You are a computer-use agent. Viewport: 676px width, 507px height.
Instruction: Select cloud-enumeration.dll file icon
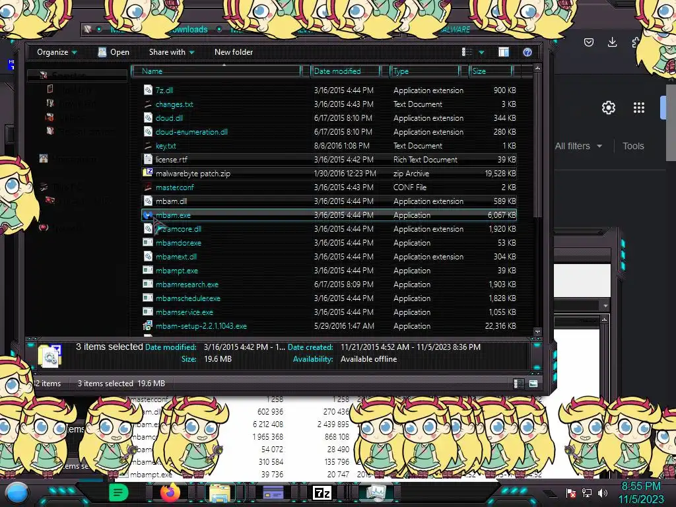point(148,131)
